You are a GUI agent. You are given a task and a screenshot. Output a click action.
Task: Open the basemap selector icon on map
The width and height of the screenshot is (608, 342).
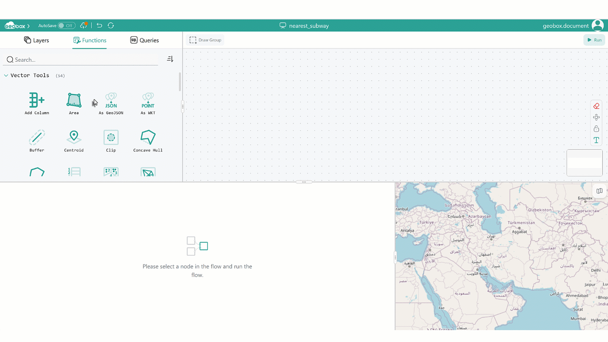(x=599, y=191)
